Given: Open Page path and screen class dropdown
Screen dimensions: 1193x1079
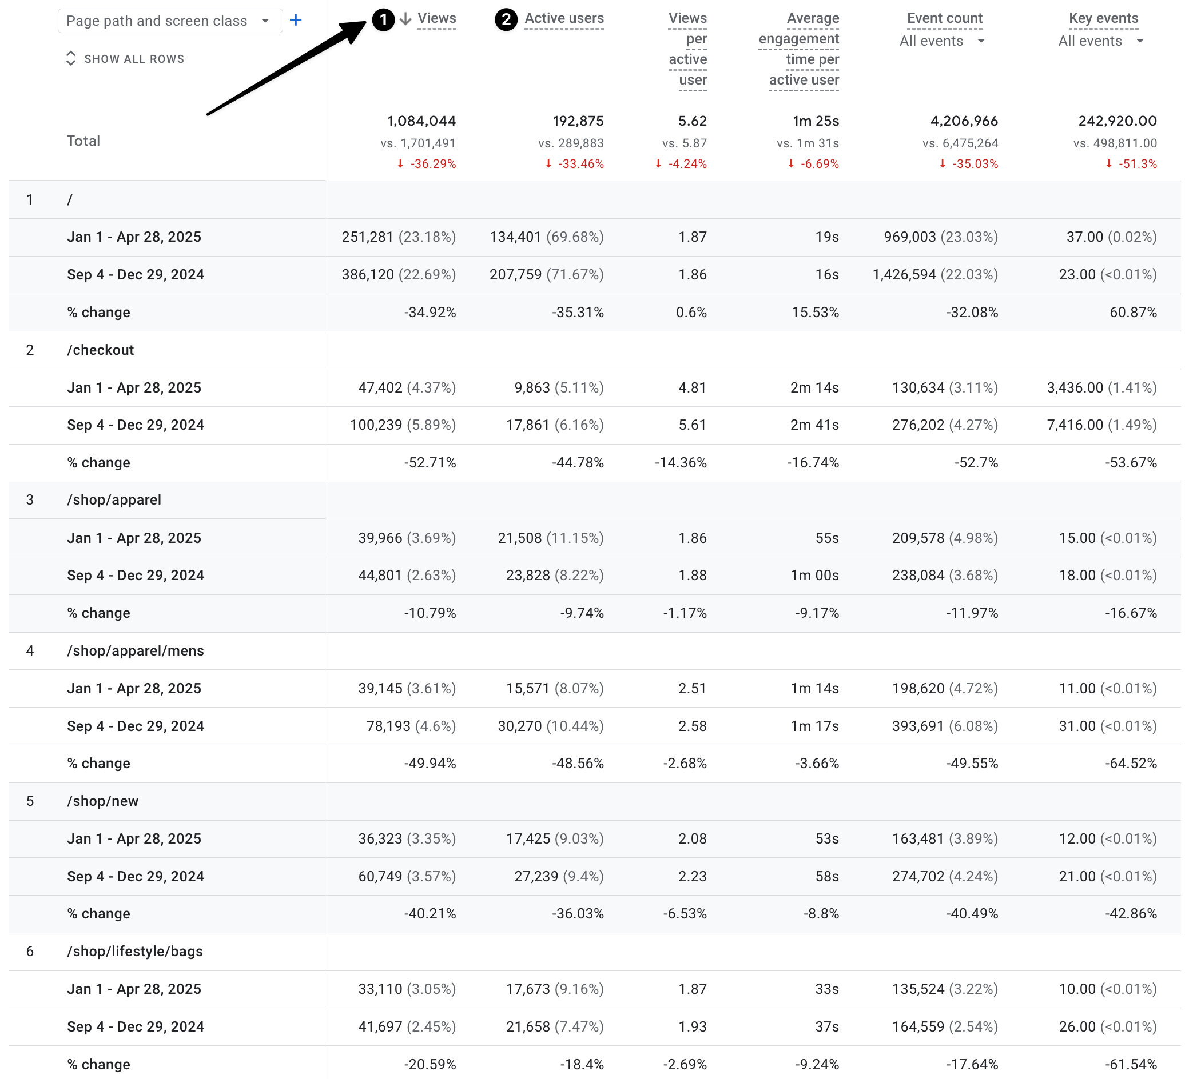Looking at the screenshot, I should click(169, 21).
